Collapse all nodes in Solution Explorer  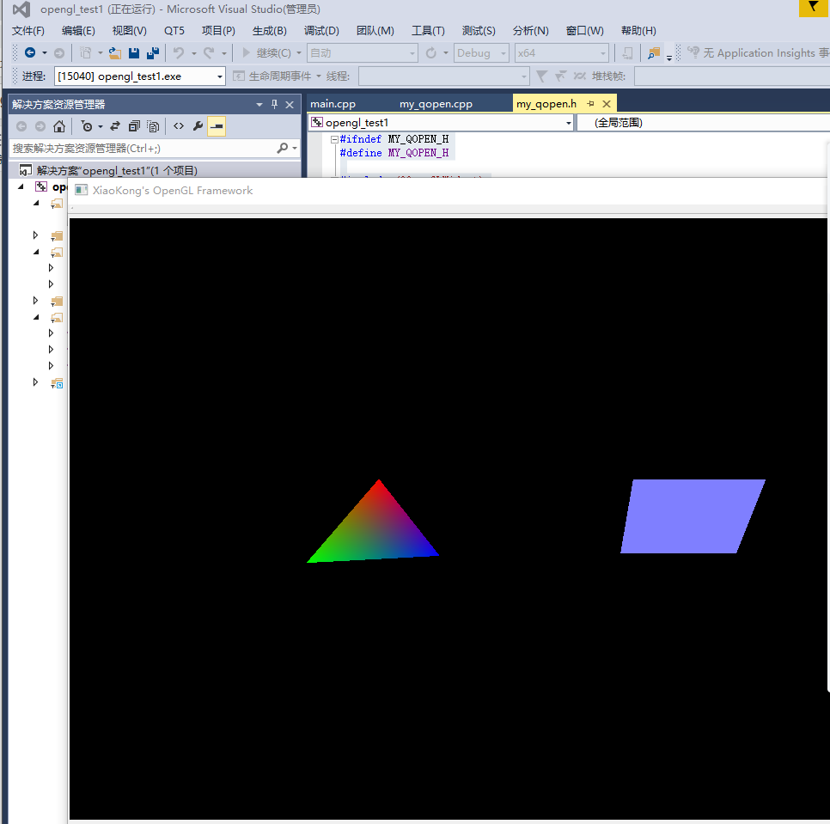click(x=134, y=126)
